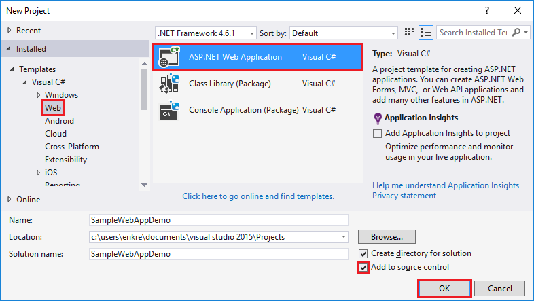Click the Application Insights lightbulb icon

378,118
